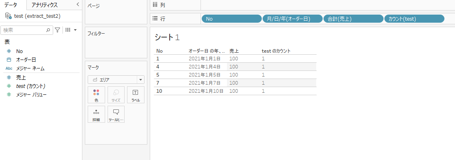Click the No column header
The height and width of the screenshot is (160, 455).
click(x=159, y=51)
